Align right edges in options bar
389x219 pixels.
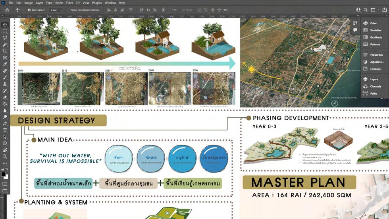click(122, 10)
